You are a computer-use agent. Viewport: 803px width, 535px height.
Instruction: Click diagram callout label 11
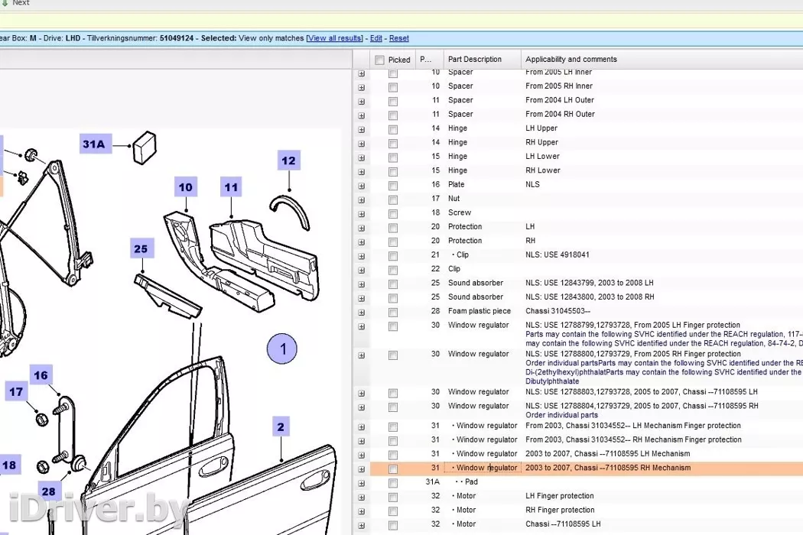click(232, 187)
